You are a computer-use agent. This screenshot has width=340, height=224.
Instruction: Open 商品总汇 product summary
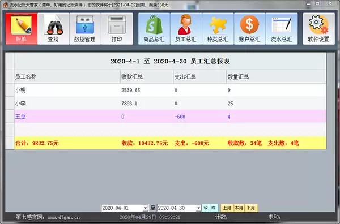click(x=154, y=29)
